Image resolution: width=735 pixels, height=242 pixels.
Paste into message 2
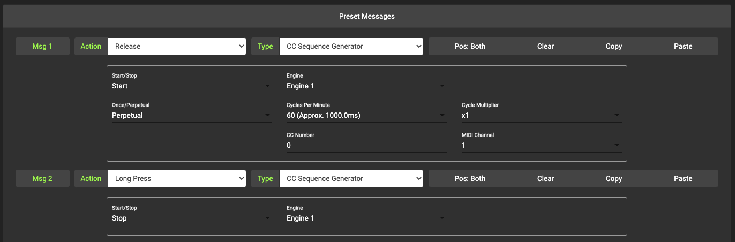coord(683,179)
